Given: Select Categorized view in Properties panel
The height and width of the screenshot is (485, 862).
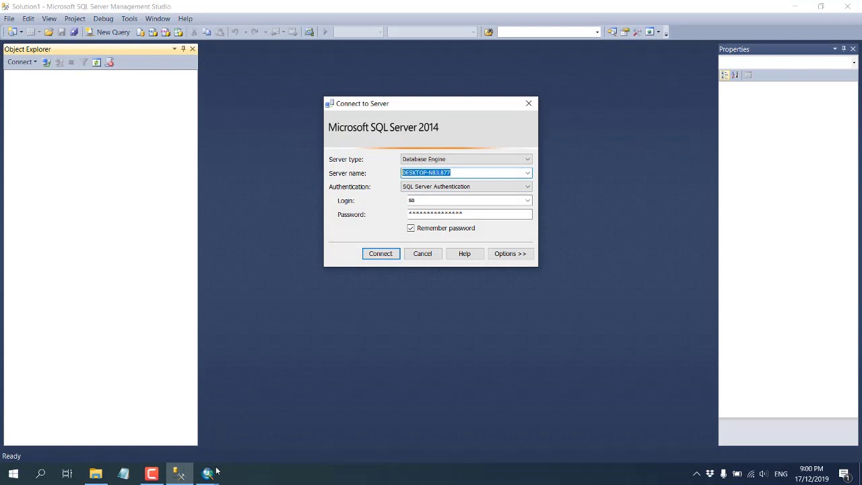Looking at the screenshot, I should pyautogui.click(x=725, y=75).
